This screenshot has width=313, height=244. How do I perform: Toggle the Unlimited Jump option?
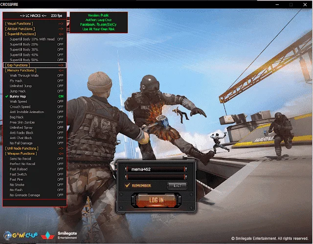point(35,86)
